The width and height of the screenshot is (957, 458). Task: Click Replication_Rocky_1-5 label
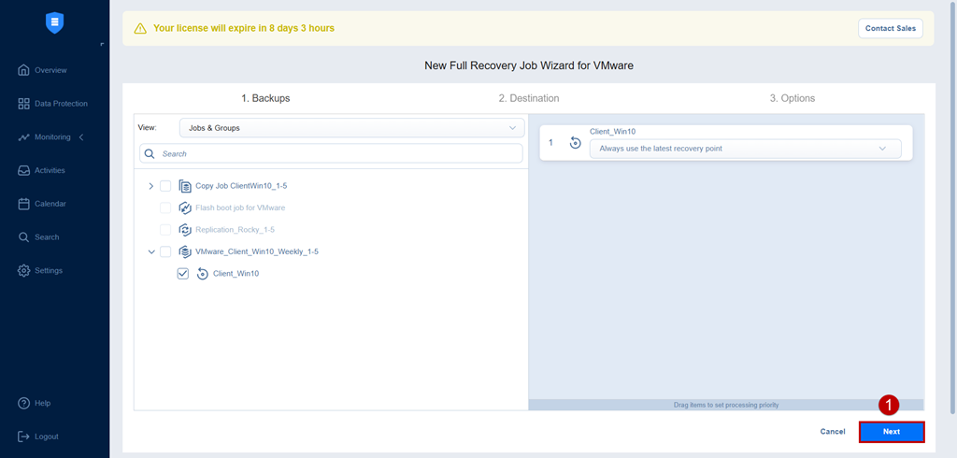pyautogui.click(x=235, y=230)
